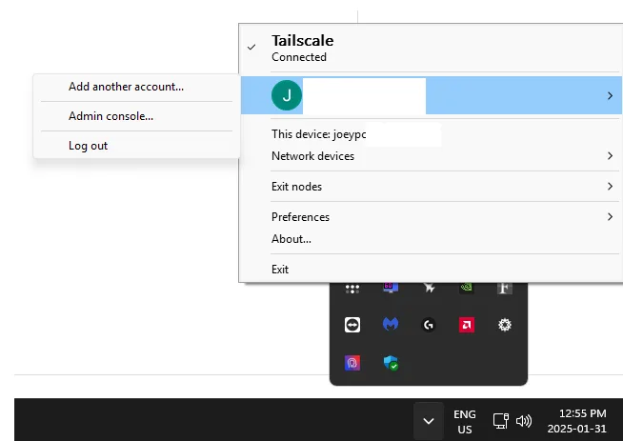This screenshot has width=623, height=441.
Task: Click the white gear-flower tray icon
Action: click(x=505, y=325)
